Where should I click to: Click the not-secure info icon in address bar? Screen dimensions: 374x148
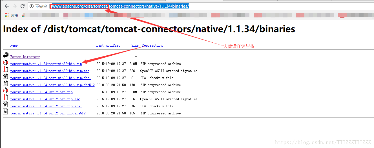[x=32, y=6]
